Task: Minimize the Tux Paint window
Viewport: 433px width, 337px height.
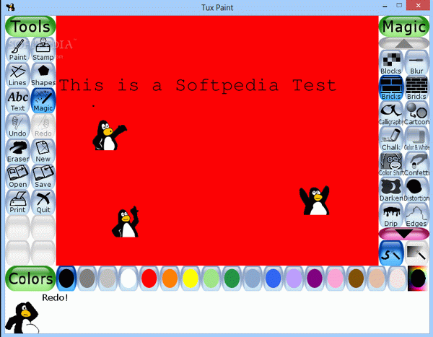Action: 385,6
